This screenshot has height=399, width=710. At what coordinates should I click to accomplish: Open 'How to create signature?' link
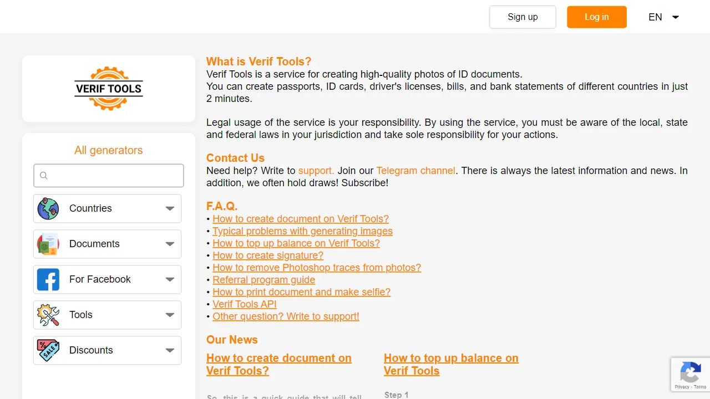point(268,255)
